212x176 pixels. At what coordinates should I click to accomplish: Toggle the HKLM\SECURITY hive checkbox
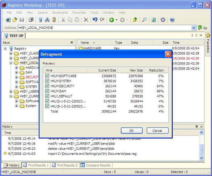47,86
